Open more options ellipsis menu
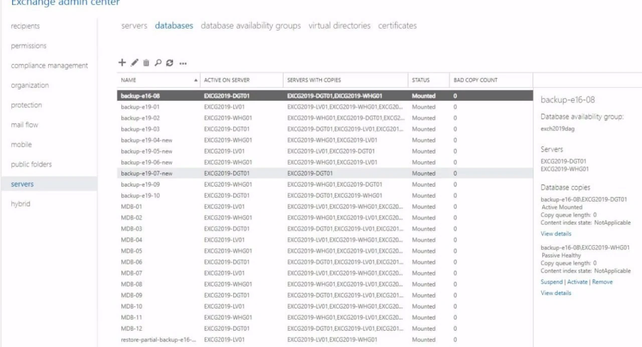642x347 pixels. pos(183,63)
